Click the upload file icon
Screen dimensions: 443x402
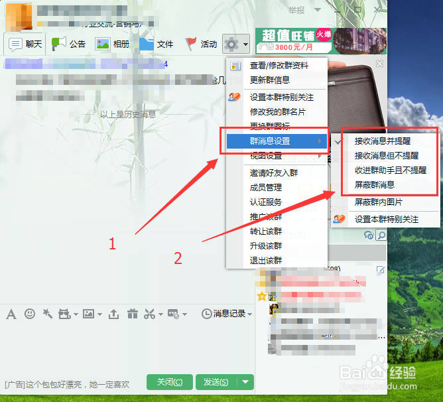coord(113,314)
